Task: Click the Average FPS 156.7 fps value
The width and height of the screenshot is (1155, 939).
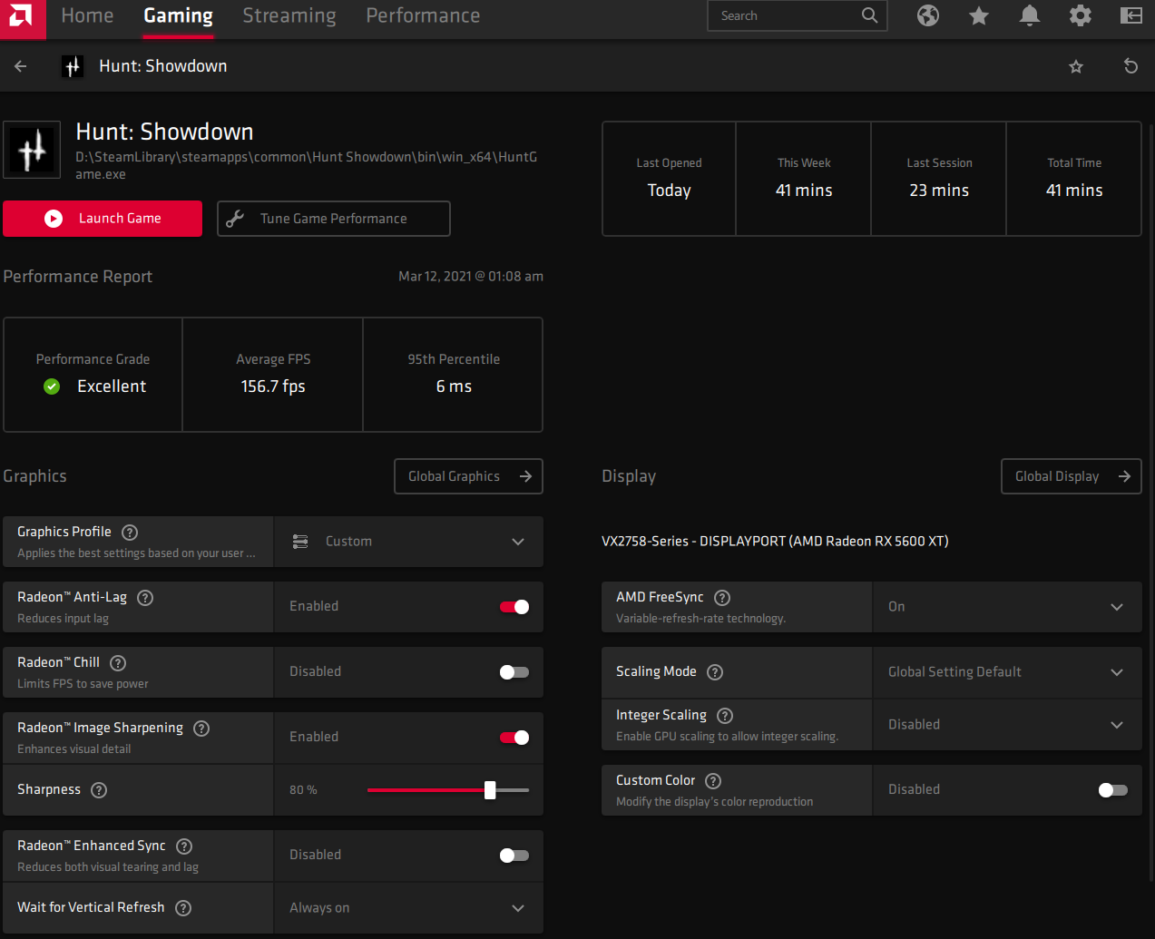Action: (273, 386)
